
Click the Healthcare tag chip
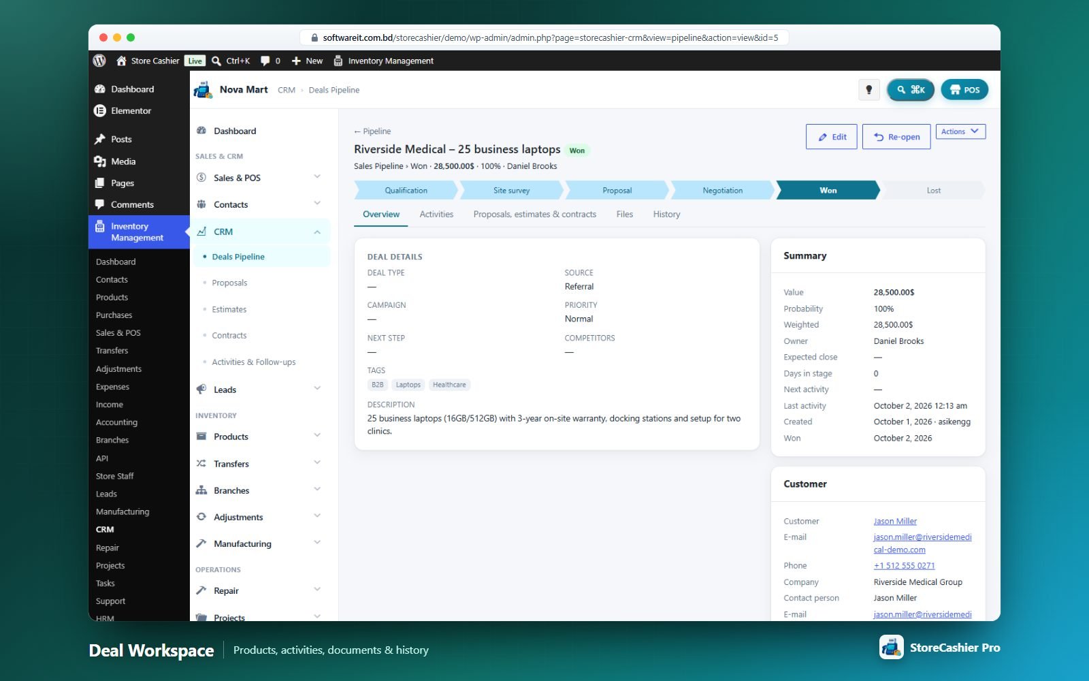tap(449, 385)
